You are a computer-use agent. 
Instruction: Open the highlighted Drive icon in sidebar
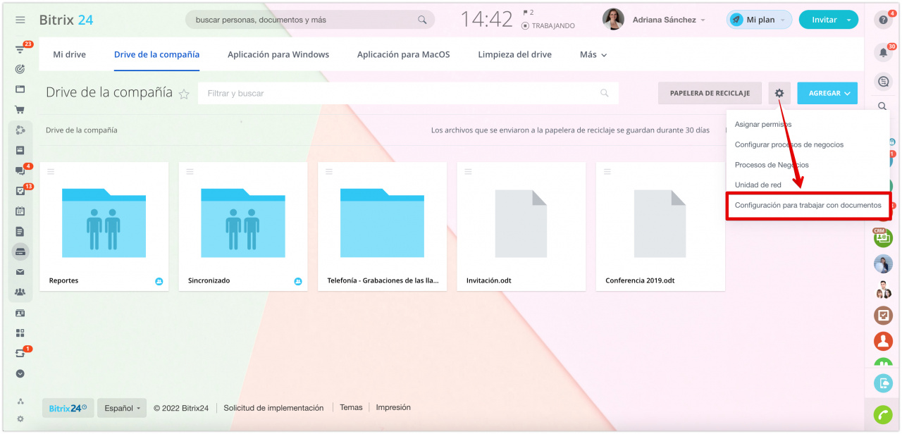pos(20,252)
